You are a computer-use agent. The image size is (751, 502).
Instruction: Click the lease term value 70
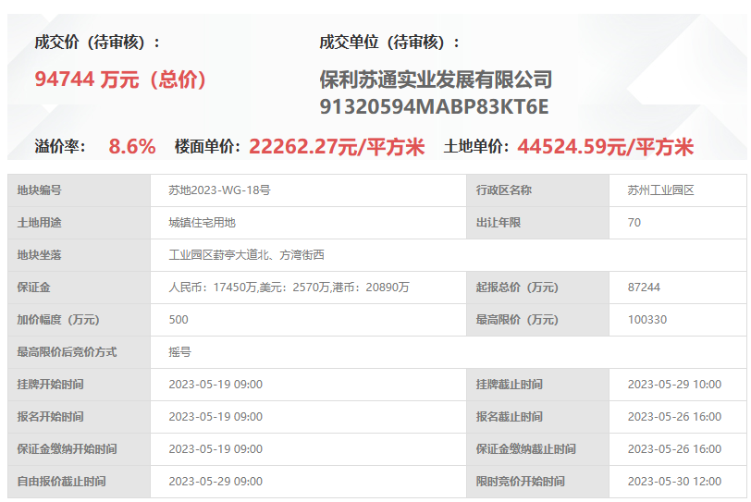pos(634,223)
